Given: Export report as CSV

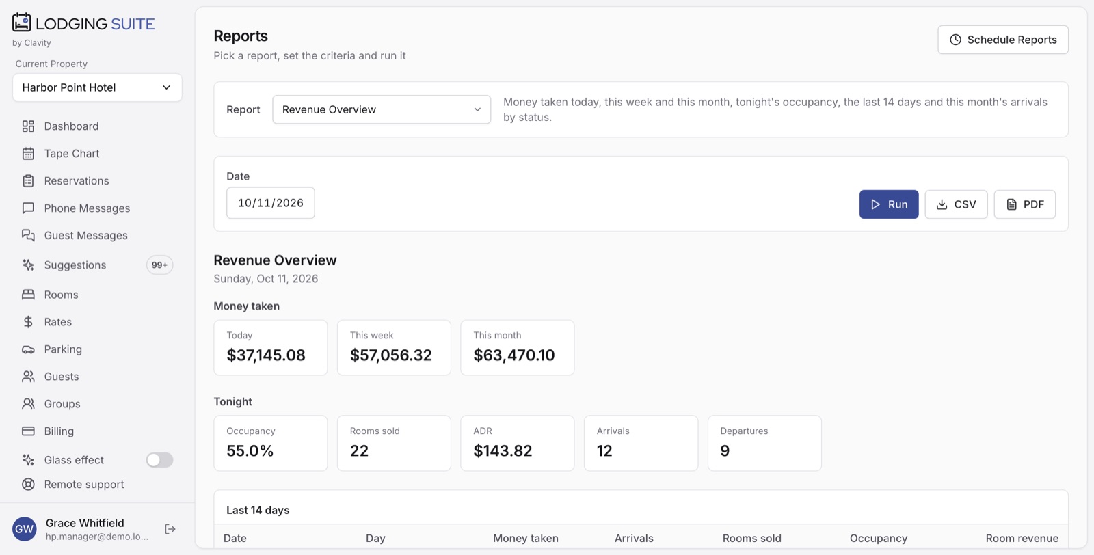Looking at the screenshot, I should point(956,204).
